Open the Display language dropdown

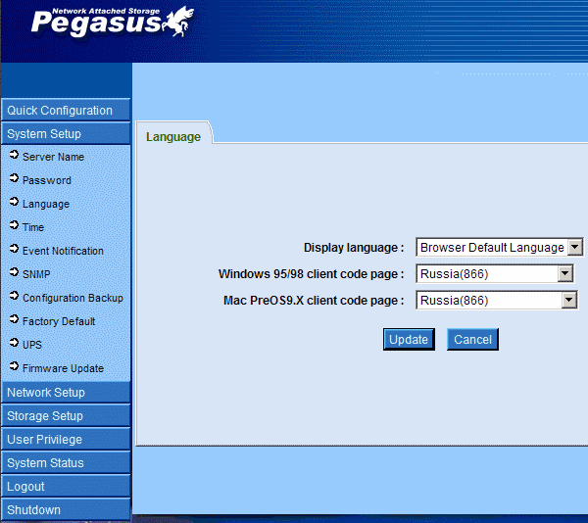pos(575,248)
